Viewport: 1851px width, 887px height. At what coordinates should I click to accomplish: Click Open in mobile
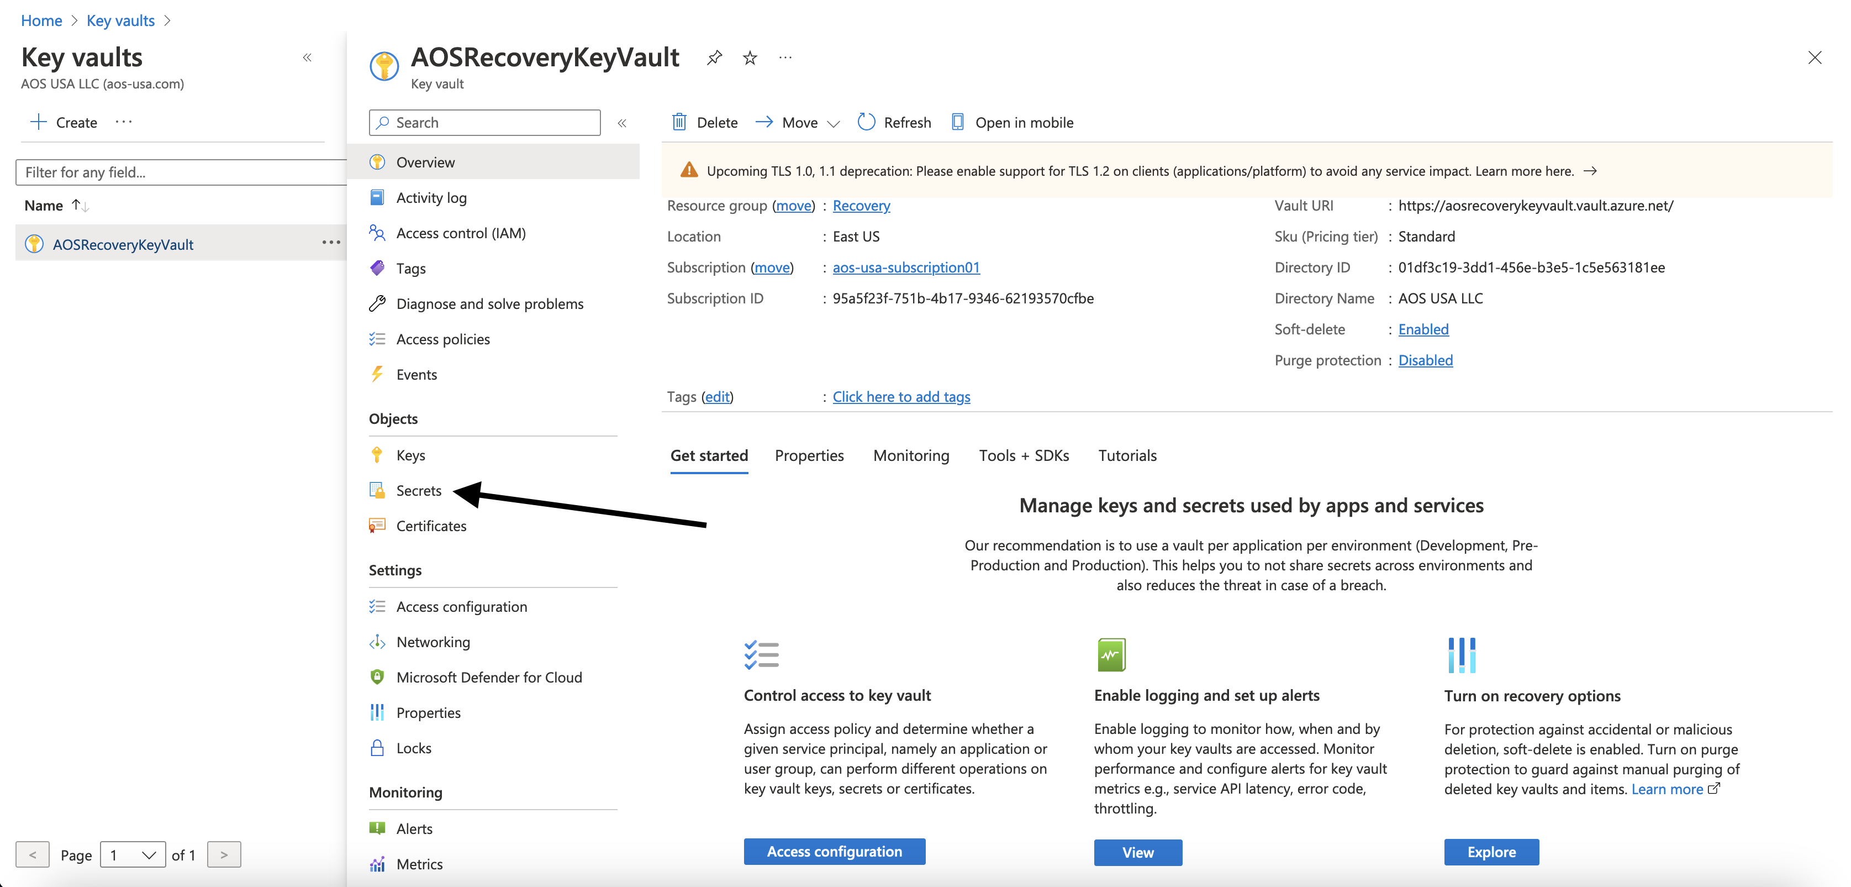click(1012, 122)
